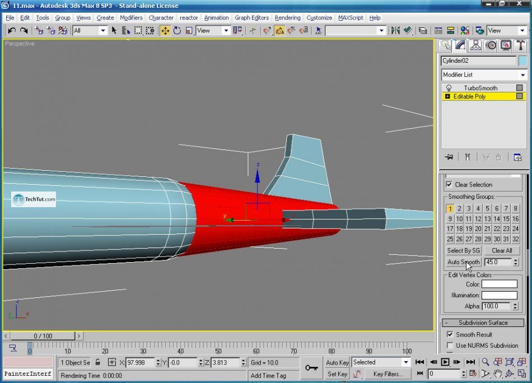
Task: Activate the Select and Uniform Scale tool
Action: coord(189,31)
